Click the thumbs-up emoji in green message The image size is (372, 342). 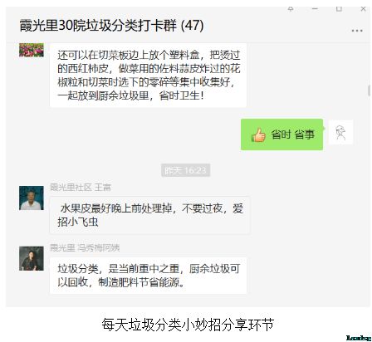tap(258, 135)
